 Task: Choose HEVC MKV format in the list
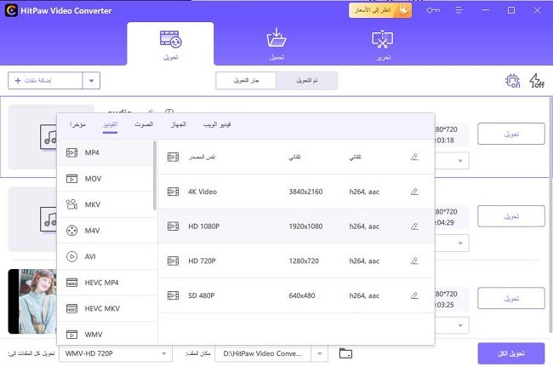[105, 308]
